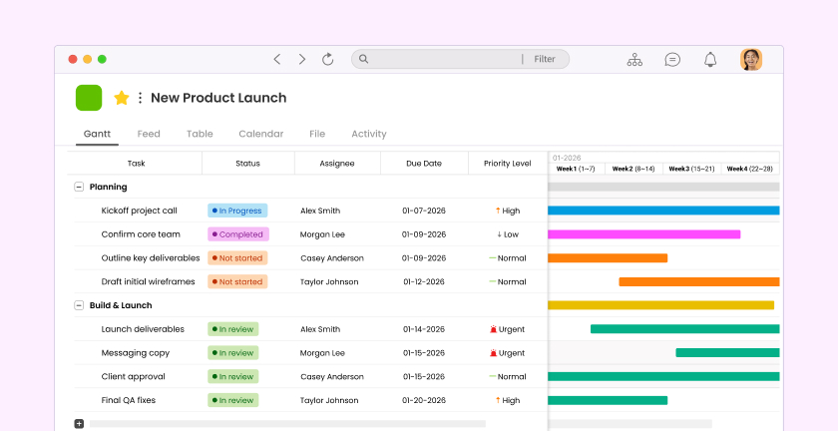Click assignee Casey Anderson on Outline key deliverables

click(332, 258)
